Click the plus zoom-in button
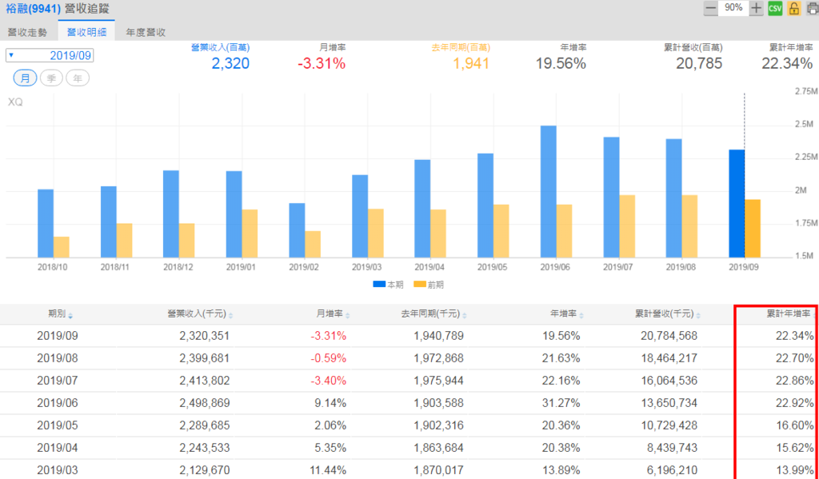Viewport: 819px width, 479px height. [757, 8]
